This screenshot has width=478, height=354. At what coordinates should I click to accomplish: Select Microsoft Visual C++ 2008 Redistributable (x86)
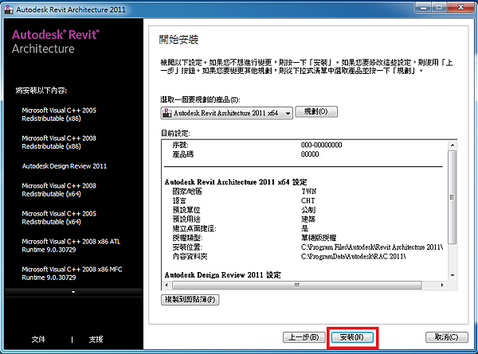[x=59, y=142]
